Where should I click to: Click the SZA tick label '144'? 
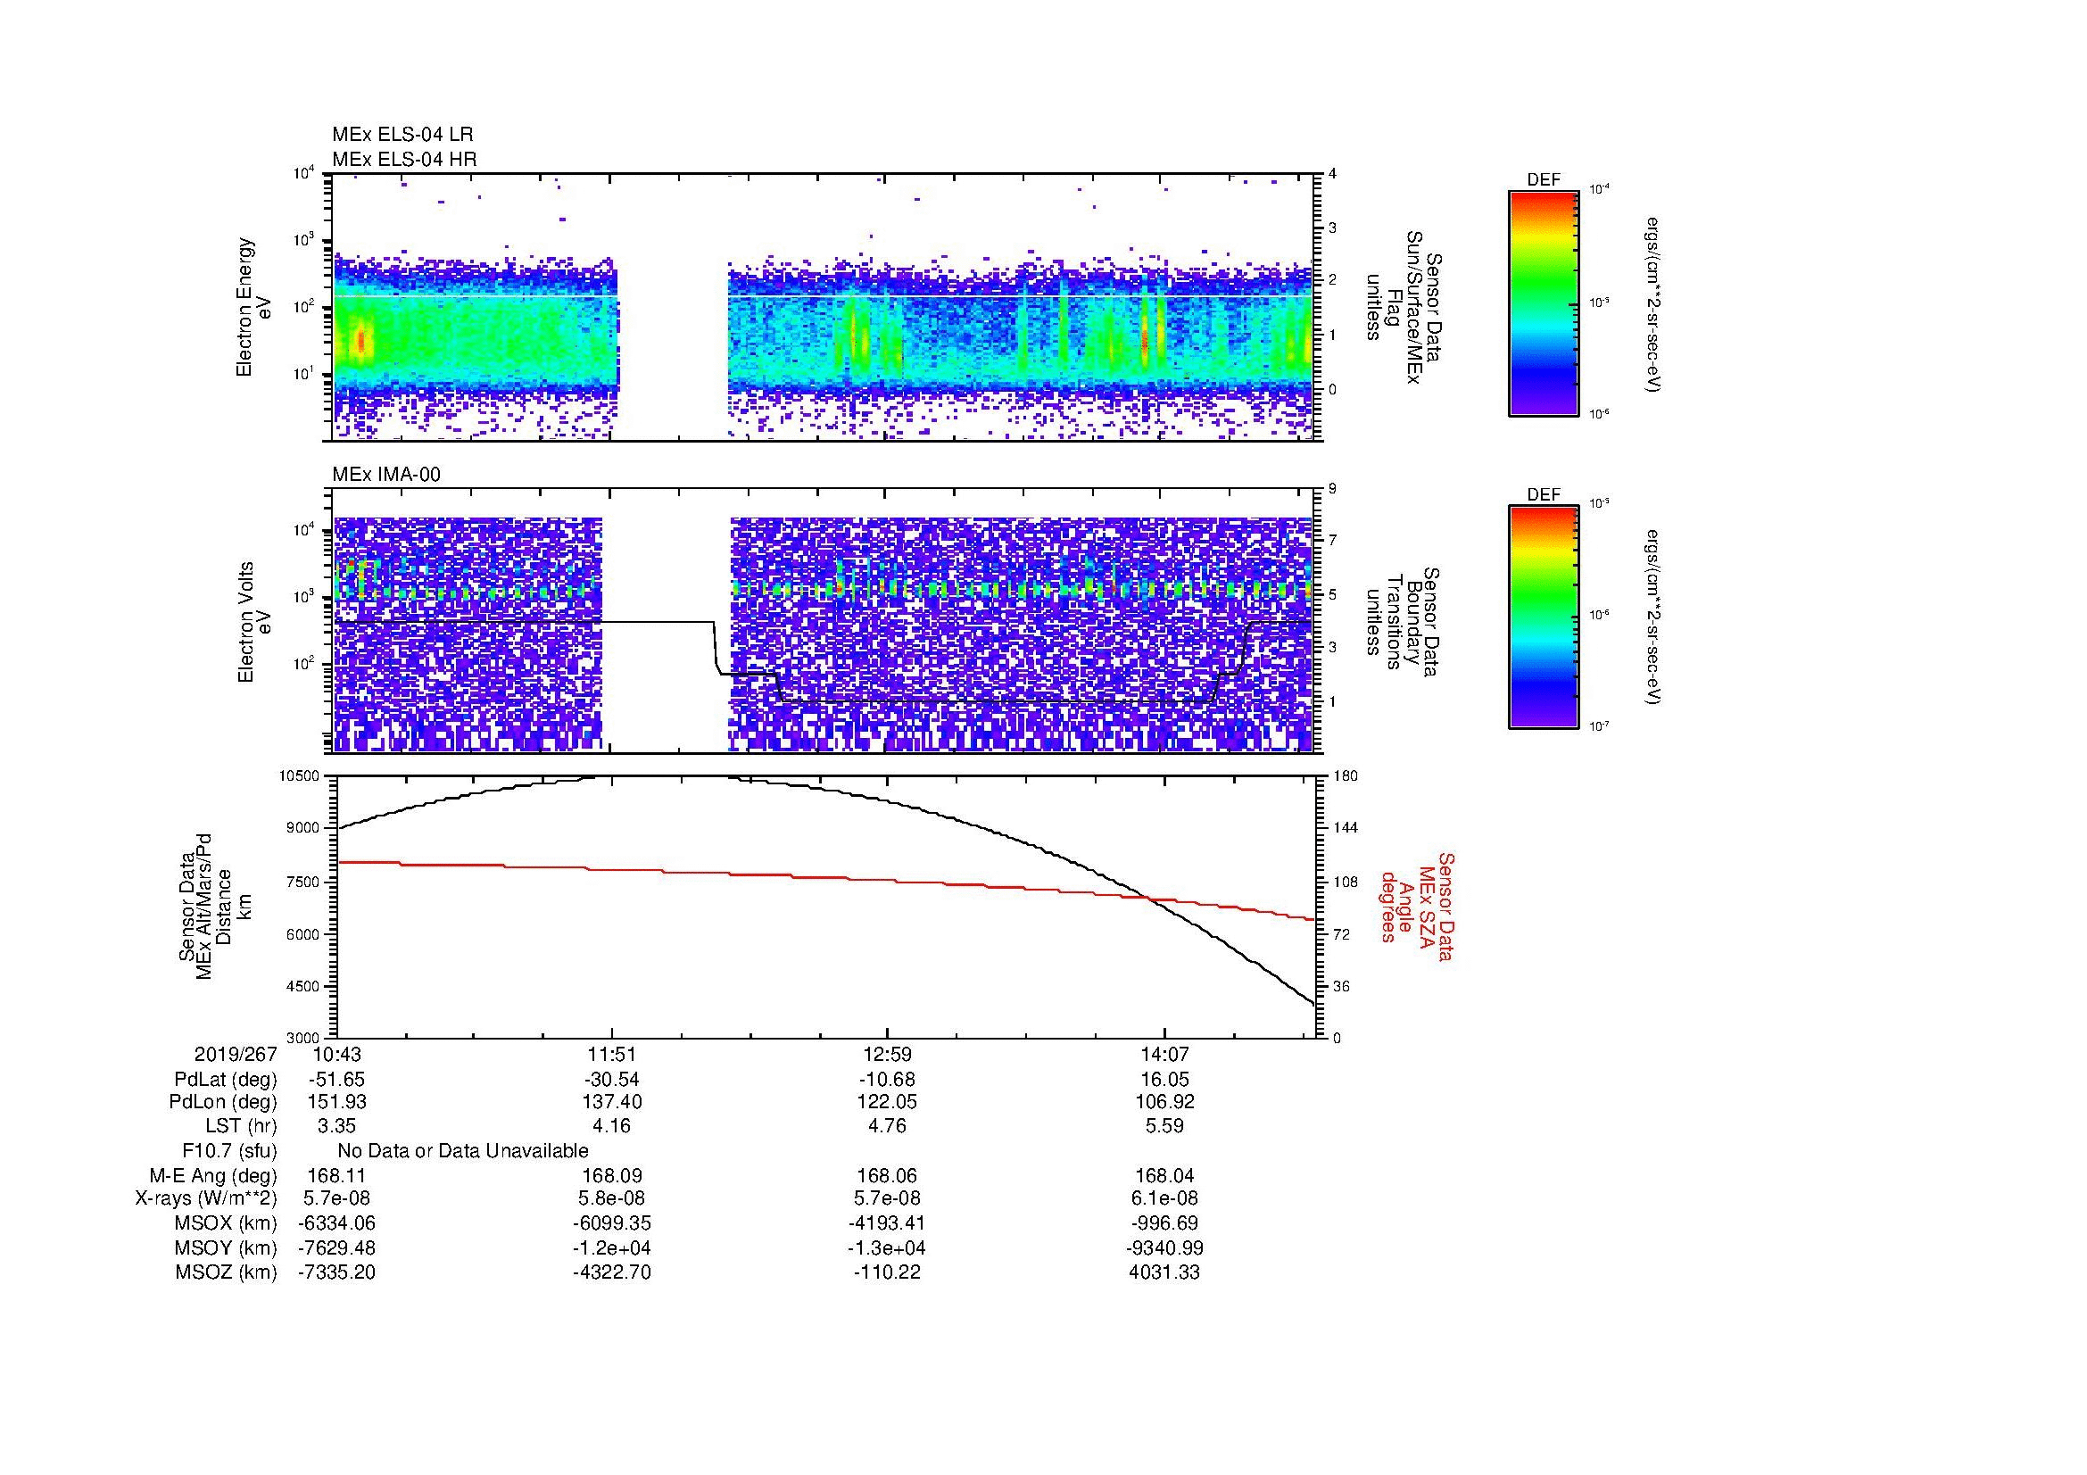pos(1346,828)
